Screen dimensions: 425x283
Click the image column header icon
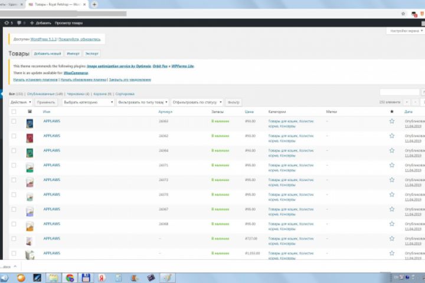[30, 111]
